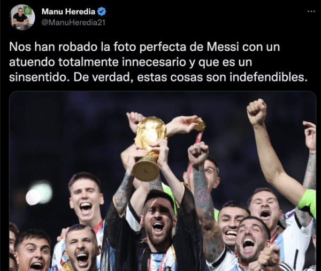Open Manu Heredia's profile avatar

coord(22,17)
